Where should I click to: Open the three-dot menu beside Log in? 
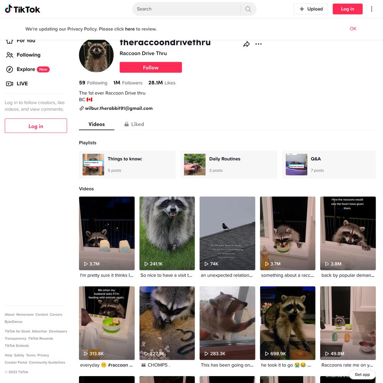click(372, 9)
